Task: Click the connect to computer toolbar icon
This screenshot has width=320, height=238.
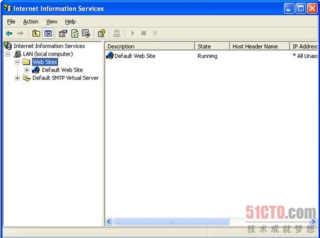Action: coord(117,33)
